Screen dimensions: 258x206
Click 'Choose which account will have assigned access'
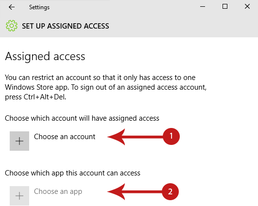[82, 118]
